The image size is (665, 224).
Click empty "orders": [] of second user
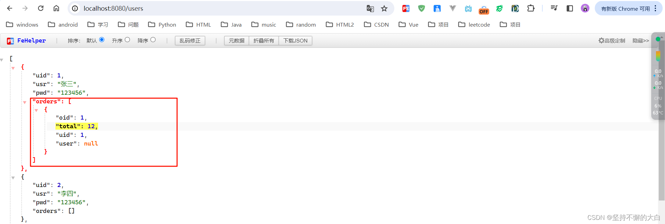[54, 211]
